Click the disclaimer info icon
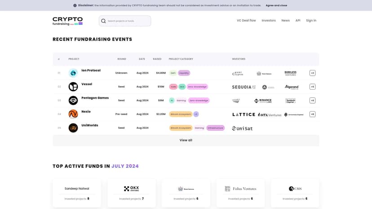Viewport: 372px width, 209px height. click(x=75, y=5)
